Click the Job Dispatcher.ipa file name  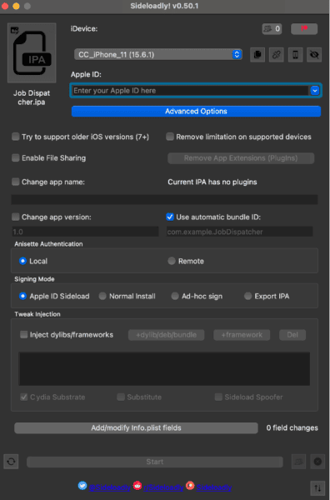tap(31, 97)
